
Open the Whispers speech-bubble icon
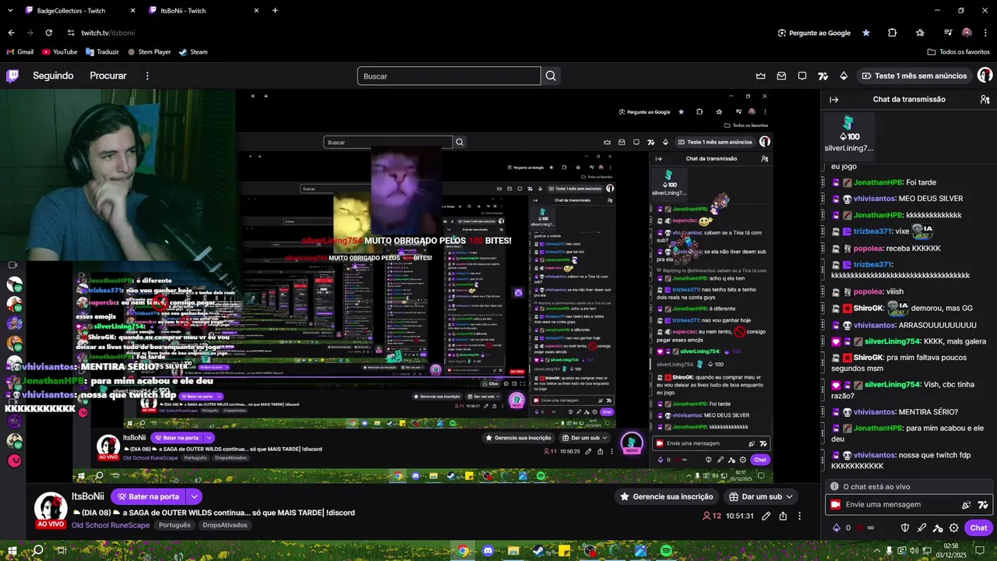802,76
